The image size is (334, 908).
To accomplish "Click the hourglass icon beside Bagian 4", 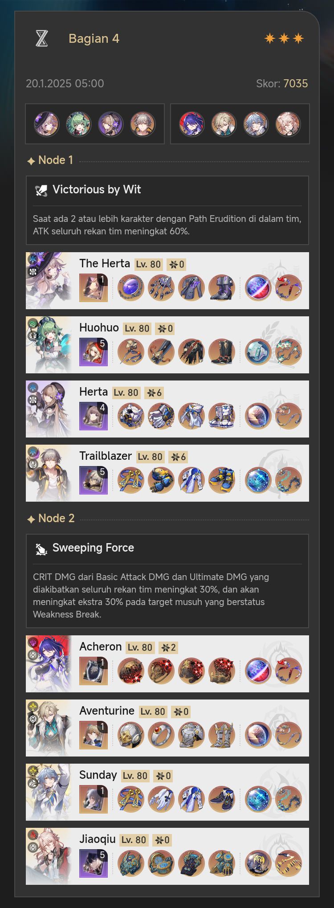I will click(41, 38).
